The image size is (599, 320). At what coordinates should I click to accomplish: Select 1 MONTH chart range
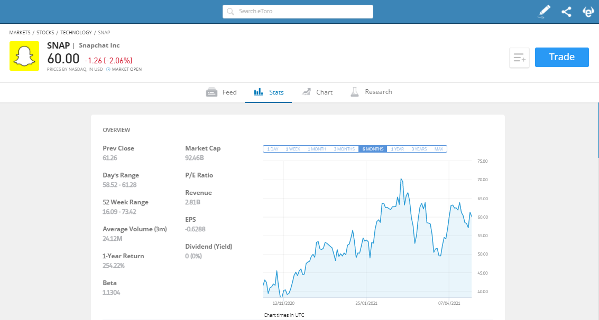(x=317, y=149)
